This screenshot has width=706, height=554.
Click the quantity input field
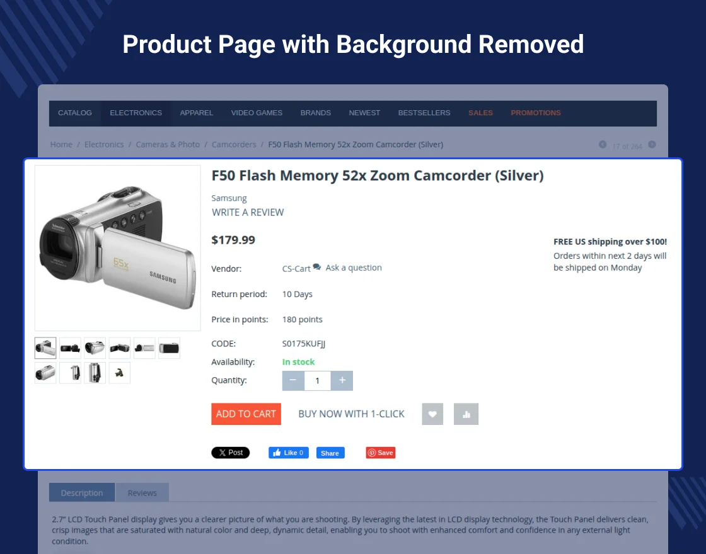(x=318, y=380)
